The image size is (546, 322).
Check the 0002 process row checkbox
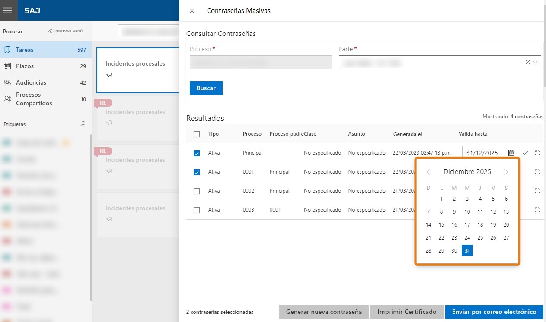point(197,191)
